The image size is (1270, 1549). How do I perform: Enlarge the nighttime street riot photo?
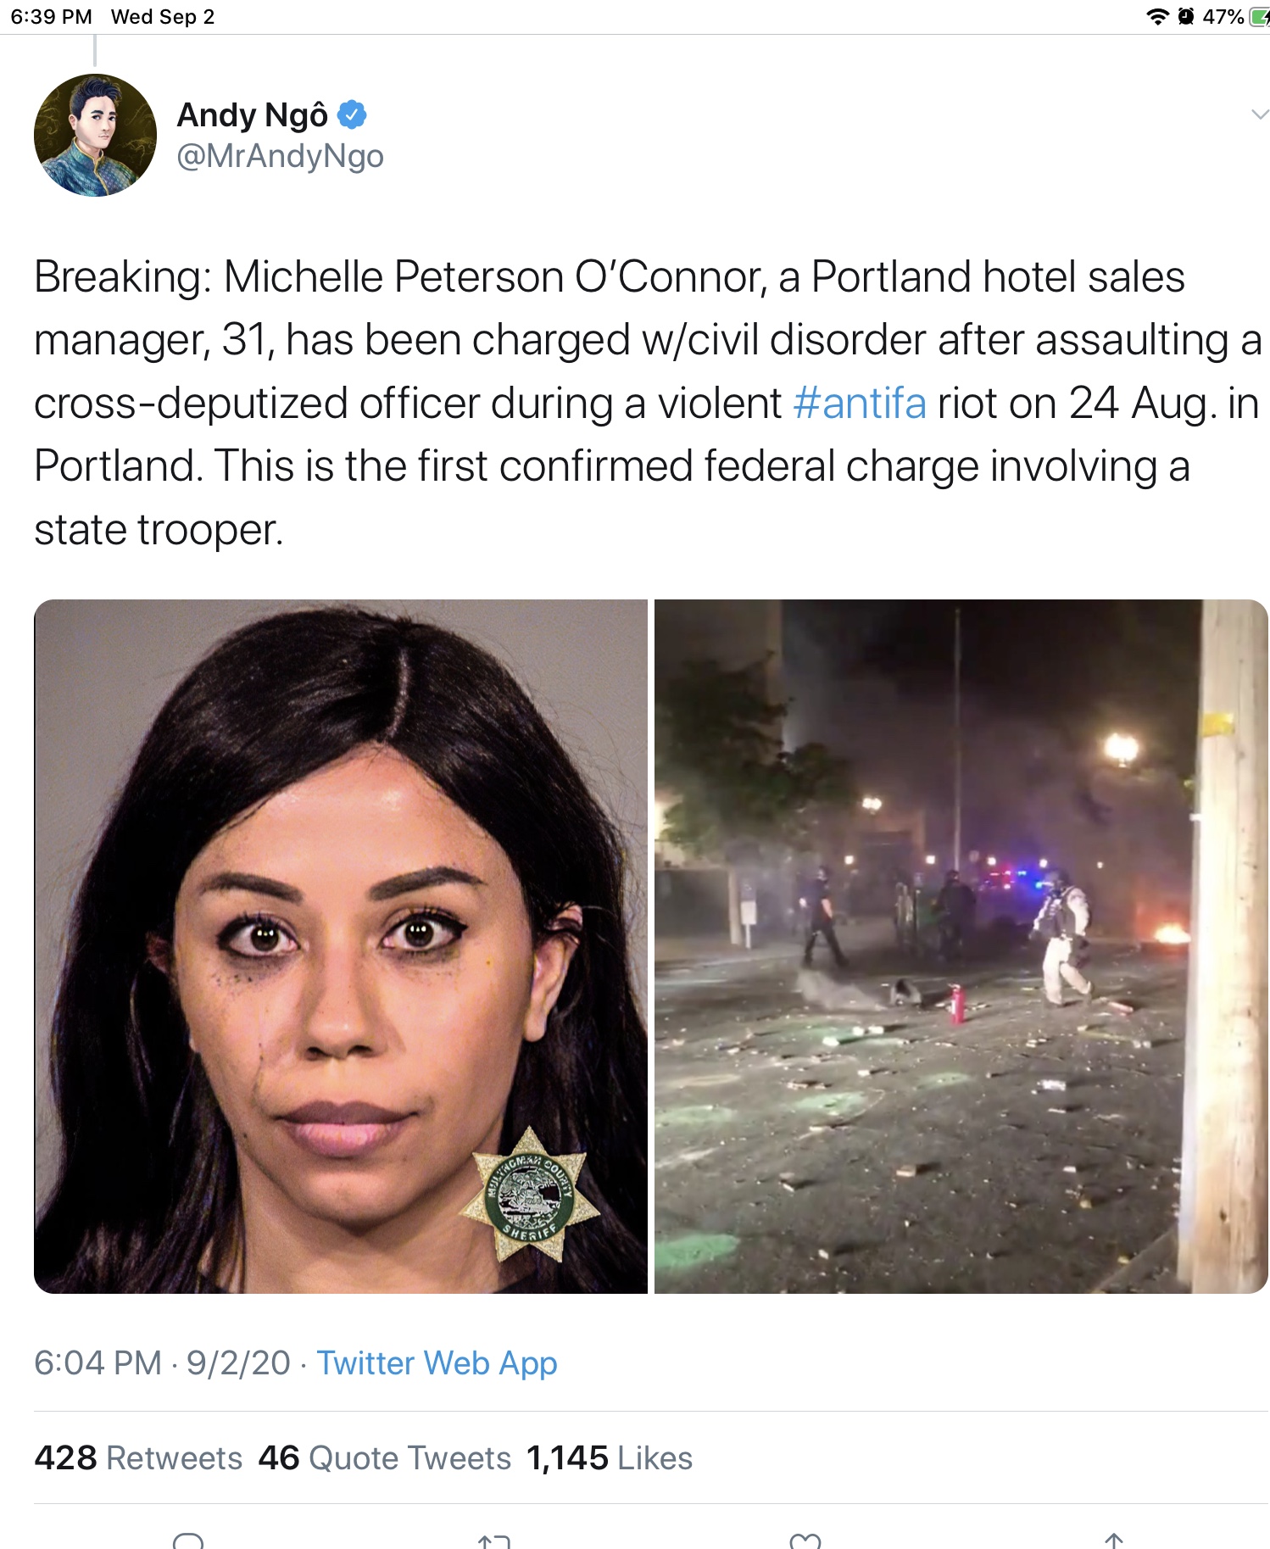(961, 946)
